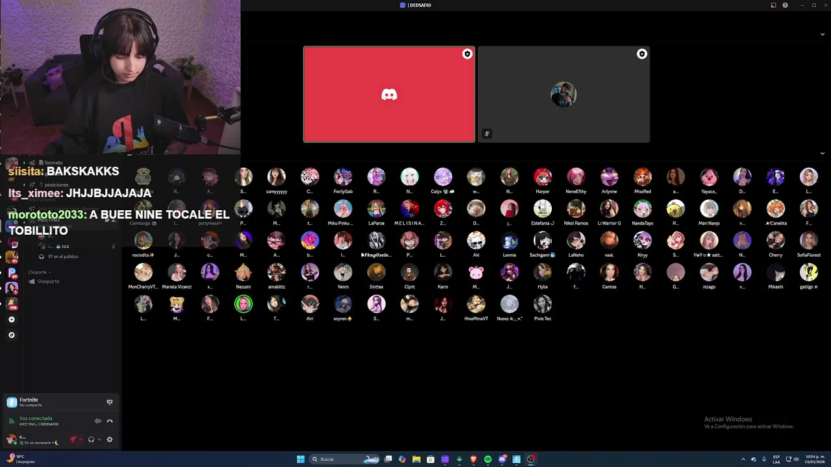This screenshot has width=831, height=467.
Task: View Mari Nanjo's avatar in audience
Action: click(709, 208)
